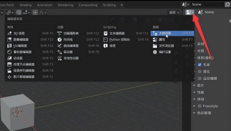Open 纹理节点编辑器 texture node editor
The width and height of the screenshot is (231, 131).
click(30, 64)
